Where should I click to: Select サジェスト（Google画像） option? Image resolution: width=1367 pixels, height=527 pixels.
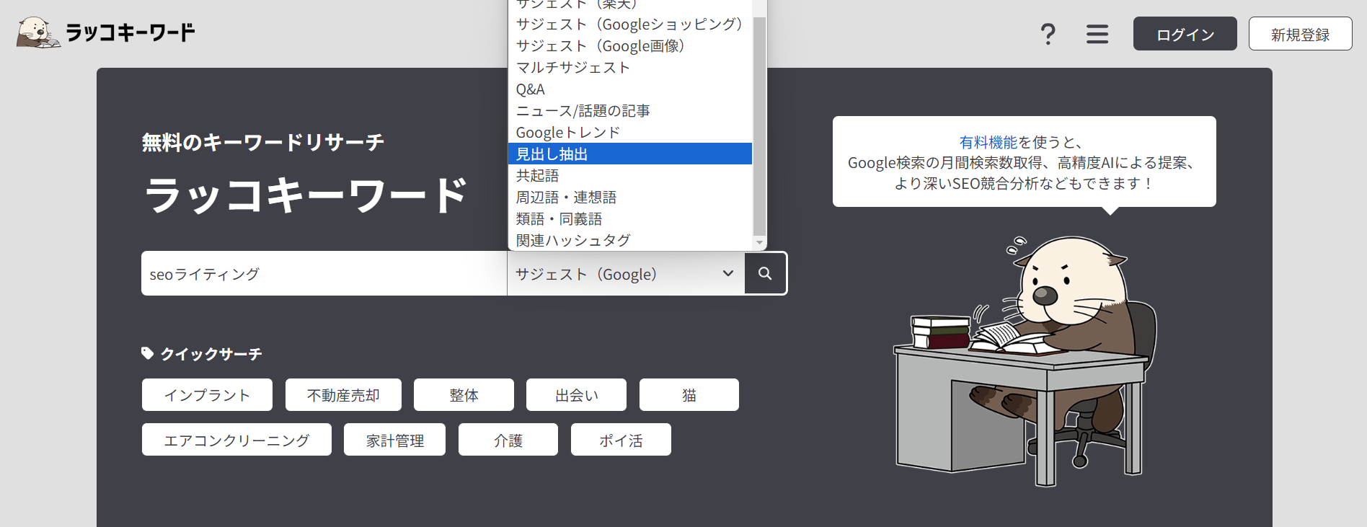click(x=630, y=46)
